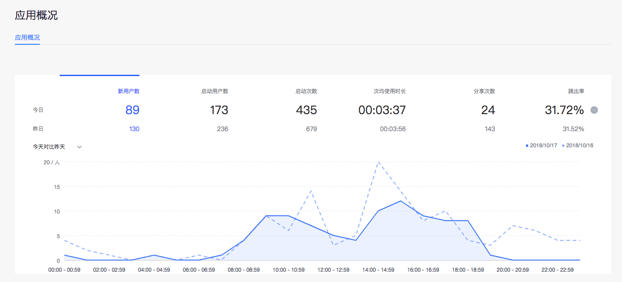Click the 08:00 - 08:59 axis label

244,270
